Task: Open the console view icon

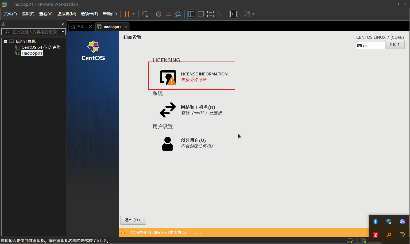Action: pos(233,14)
